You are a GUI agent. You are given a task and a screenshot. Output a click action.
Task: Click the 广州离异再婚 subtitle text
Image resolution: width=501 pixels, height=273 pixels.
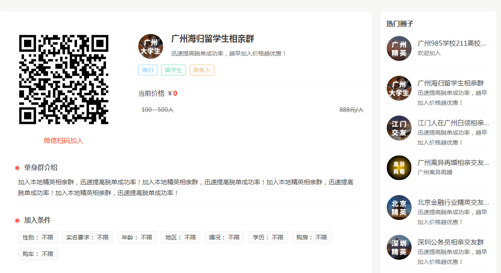coord(435,173)
